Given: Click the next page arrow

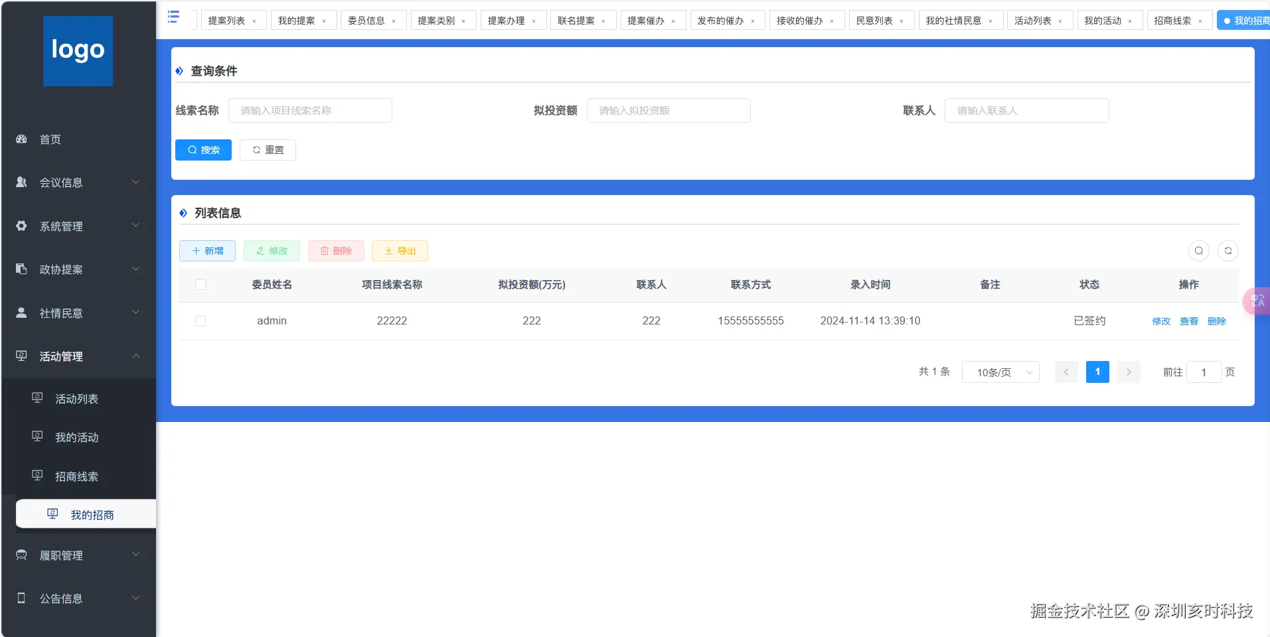Looking at the screenshot, I should pos(1129,372).
